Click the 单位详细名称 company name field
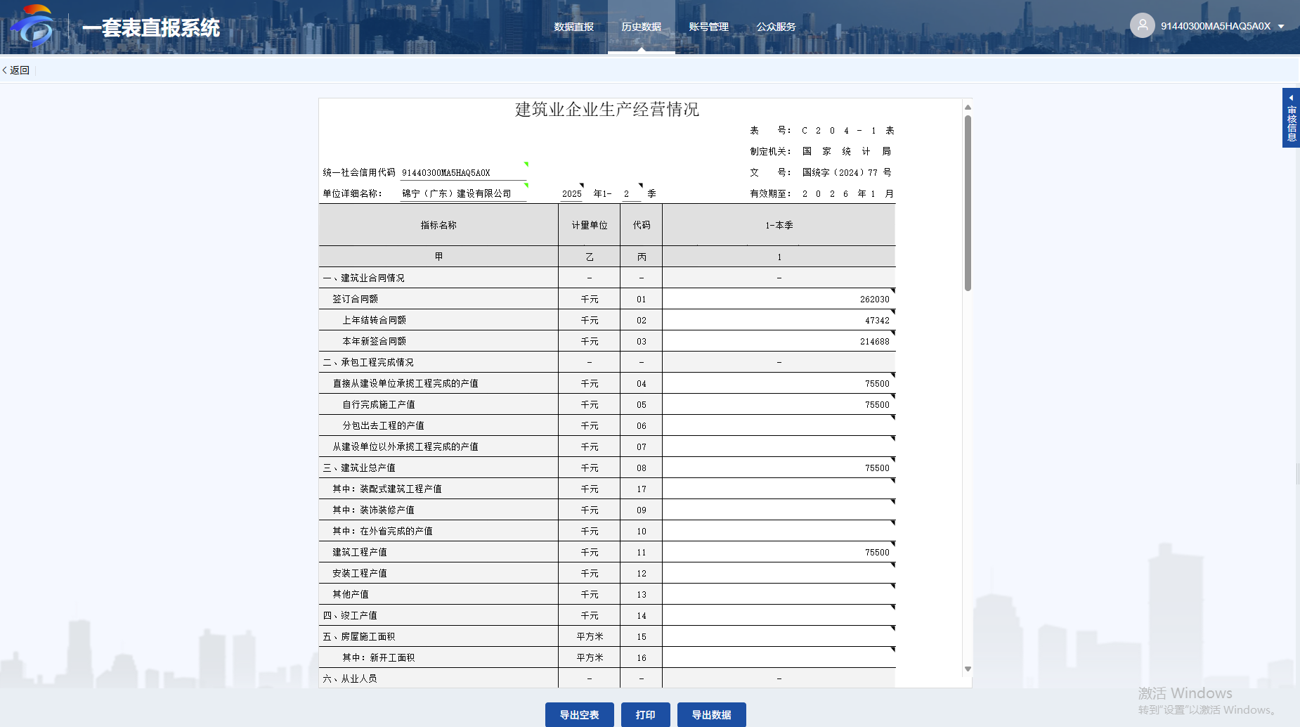 (x=463, y=193)
